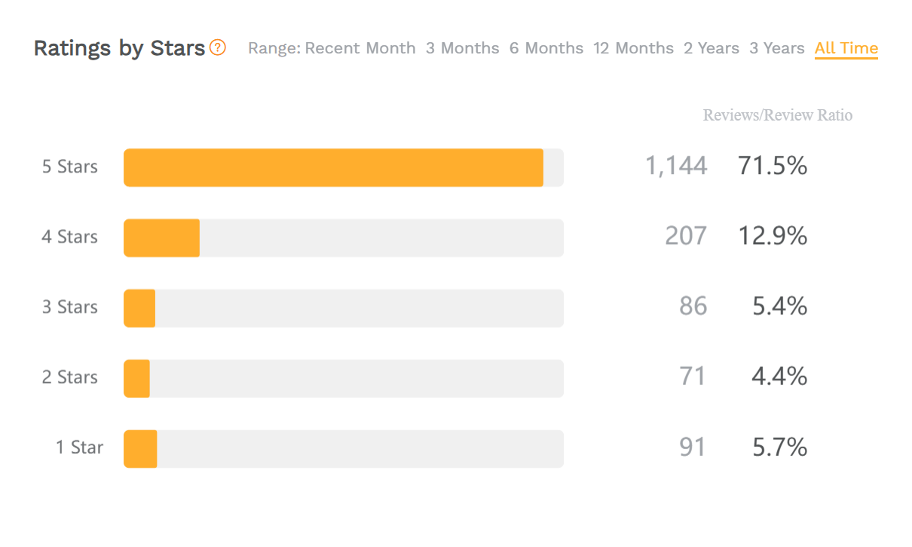Select the All Time range
The image size is (912, 547).
[846, 48]
